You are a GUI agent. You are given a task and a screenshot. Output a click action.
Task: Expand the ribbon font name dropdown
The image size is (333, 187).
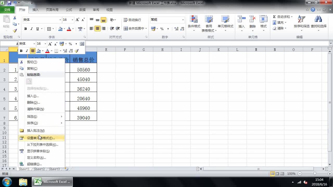click(60, 20)
